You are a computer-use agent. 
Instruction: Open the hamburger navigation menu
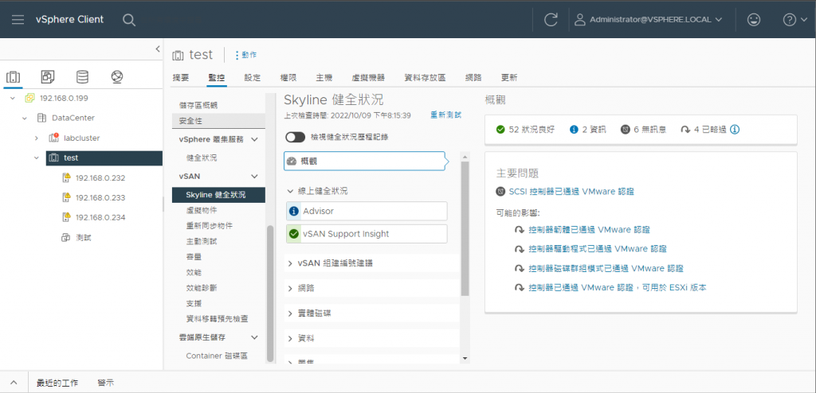(x=18, y=20)
